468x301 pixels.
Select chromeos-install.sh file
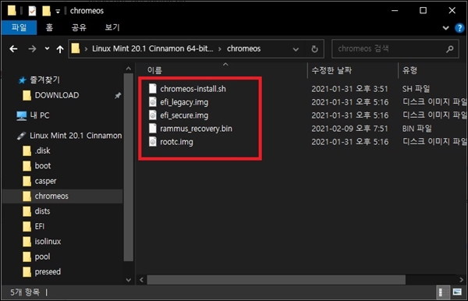193,89
